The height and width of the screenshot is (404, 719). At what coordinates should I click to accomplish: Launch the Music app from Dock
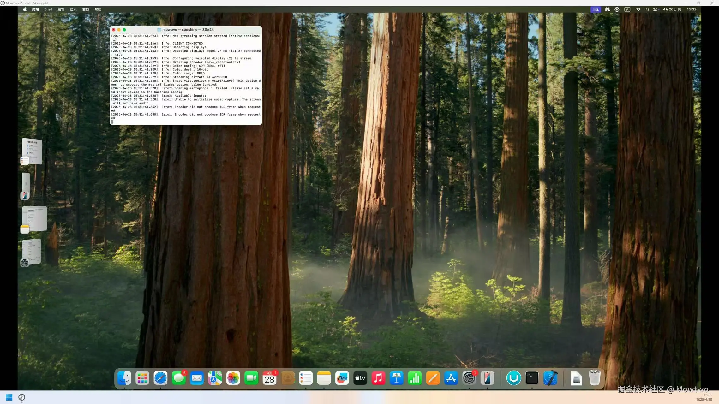pos(378,378)
